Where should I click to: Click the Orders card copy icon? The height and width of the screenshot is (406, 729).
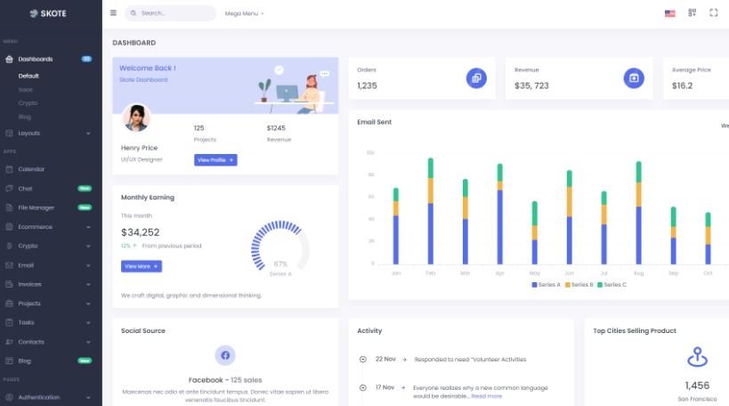pos(476,78)
